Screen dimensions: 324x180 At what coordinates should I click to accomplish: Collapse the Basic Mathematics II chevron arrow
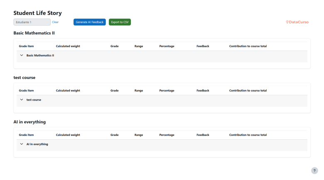(x=22, y=55)
